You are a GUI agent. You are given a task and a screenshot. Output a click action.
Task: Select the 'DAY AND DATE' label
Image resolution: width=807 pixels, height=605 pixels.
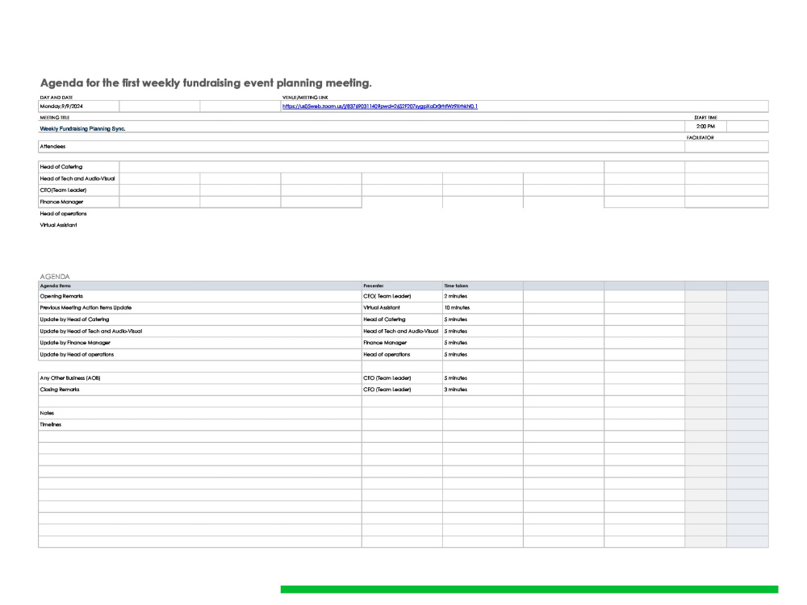pyautogui.click(x=56, y=98)
